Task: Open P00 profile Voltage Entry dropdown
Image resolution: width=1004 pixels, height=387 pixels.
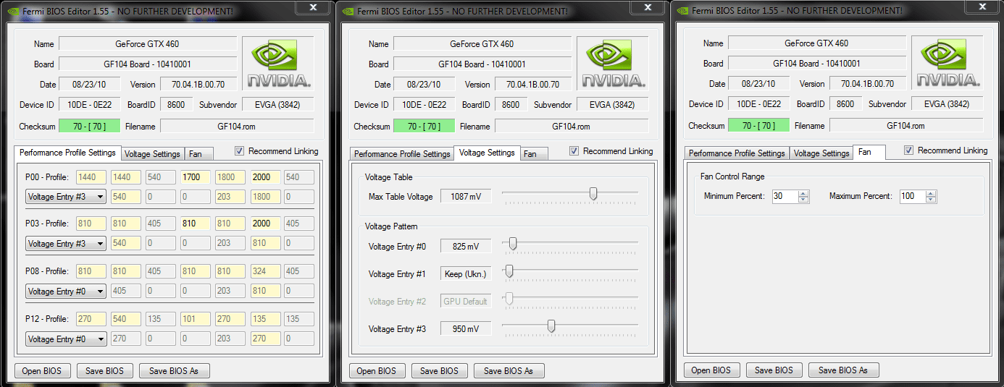Action: (66, 196)
